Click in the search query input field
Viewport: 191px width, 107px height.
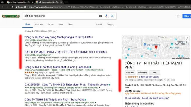click(61, 16)
